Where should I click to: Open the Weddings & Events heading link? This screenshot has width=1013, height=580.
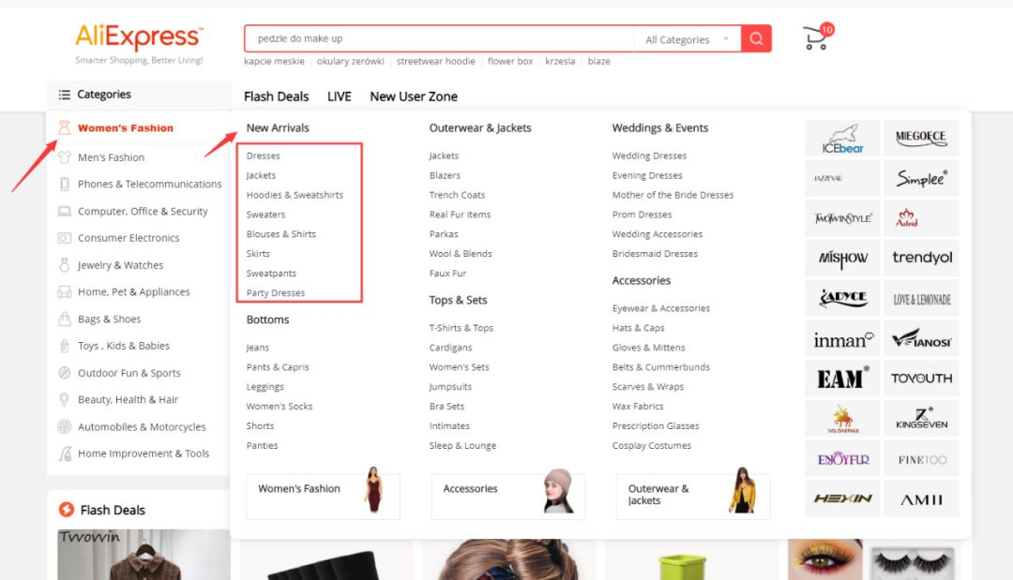pyautogui.click(x=660, y=127)
